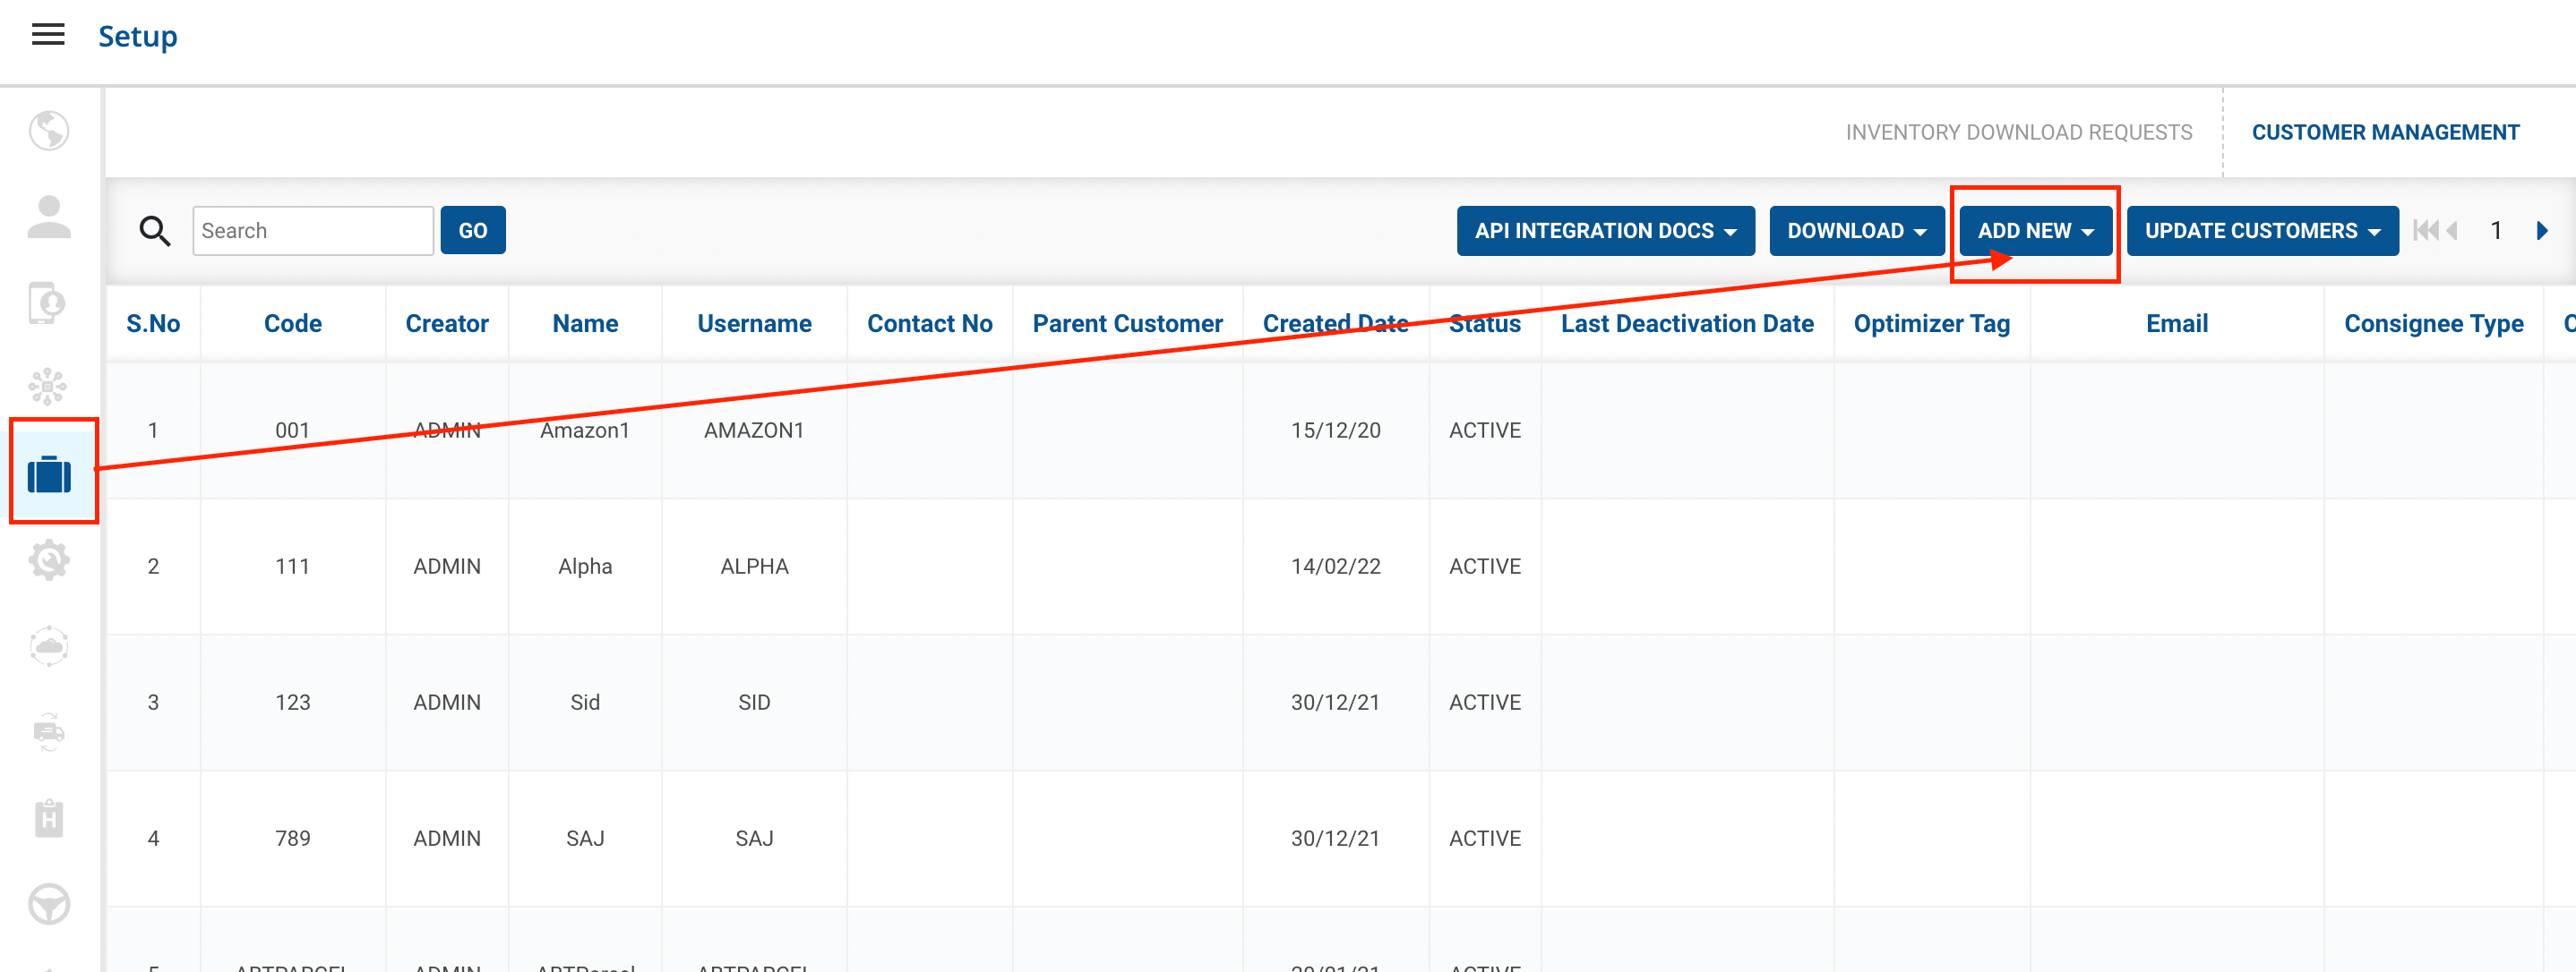Click the cloud sync sidebar icon
The height and width of the screenshot is (972, 2576).
click(x=48, y=646)
